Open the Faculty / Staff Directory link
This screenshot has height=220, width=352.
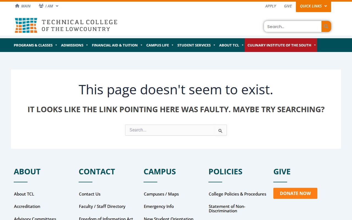tap(102, 206)
